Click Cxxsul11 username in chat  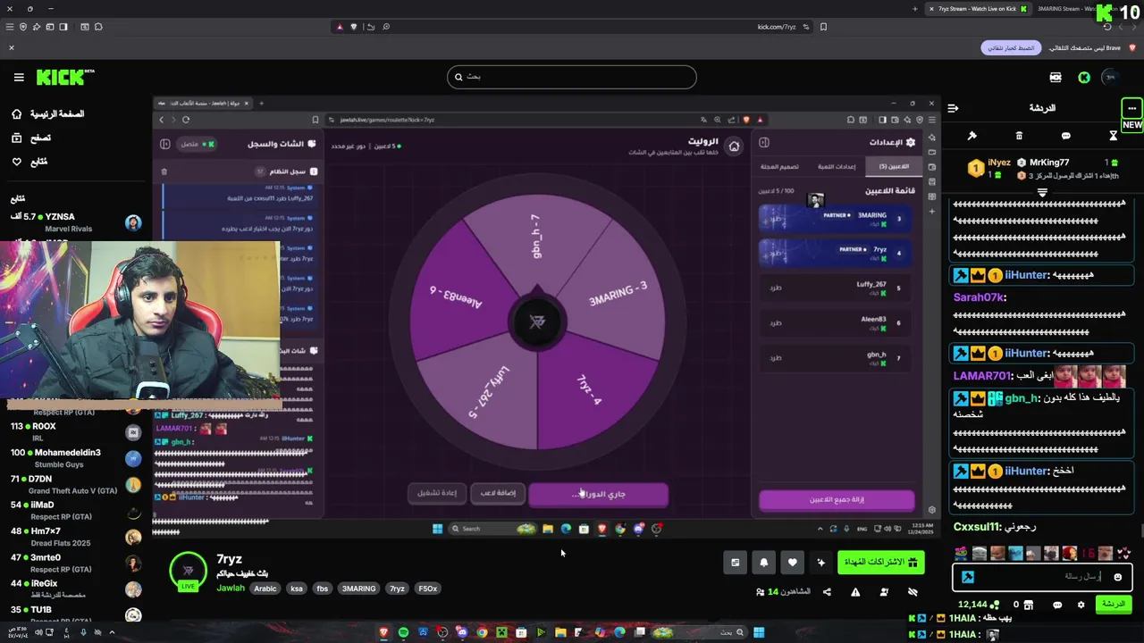point(978,527)
